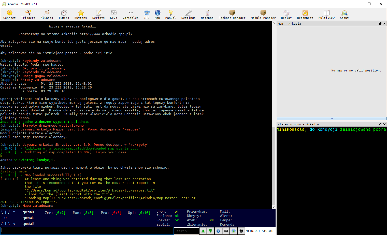Open the http://www.arkadia.rpg.pl/ link
Image resolution: width=387 pixels, height=235 pixels.
[106, 34]
